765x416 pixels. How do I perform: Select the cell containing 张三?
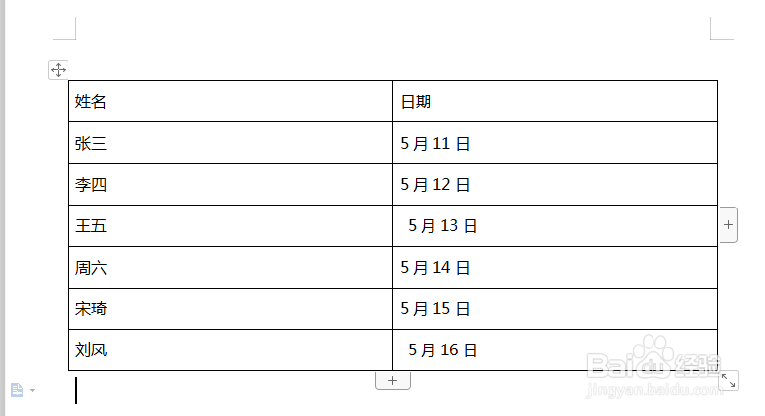231,143
